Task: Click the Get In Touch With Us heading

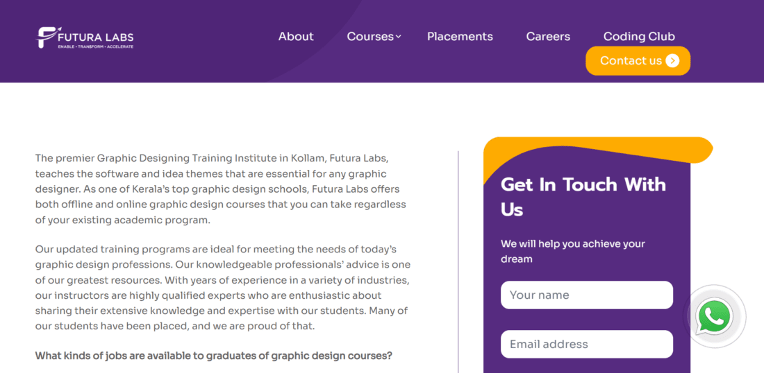Action: [583, 197]
